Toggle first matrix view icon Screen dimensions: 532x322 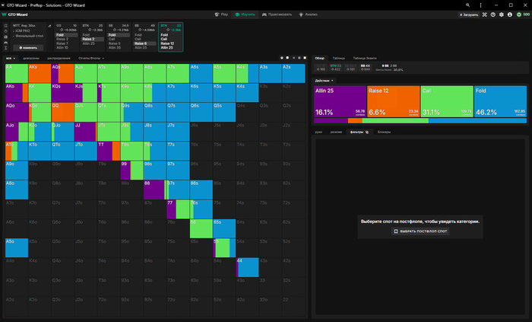coord(282,58)
